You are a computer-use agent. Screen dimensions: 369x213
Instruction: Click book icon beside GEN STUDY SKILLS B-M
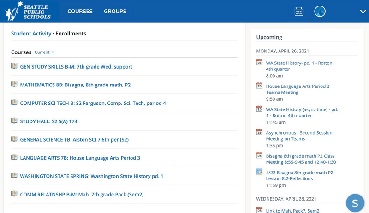pyautogui.click(x=14, y=66)
